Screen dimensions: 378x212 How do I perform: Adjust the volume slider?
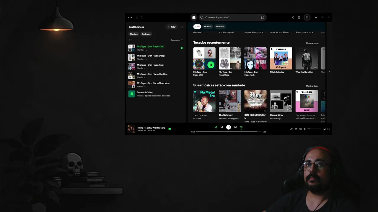pyautogui.click(x=314, y=129)
